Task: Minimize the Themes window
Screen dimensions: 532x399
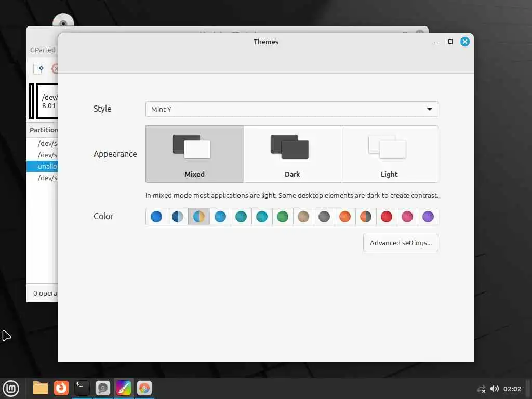Action: click(x=436, y=42)
